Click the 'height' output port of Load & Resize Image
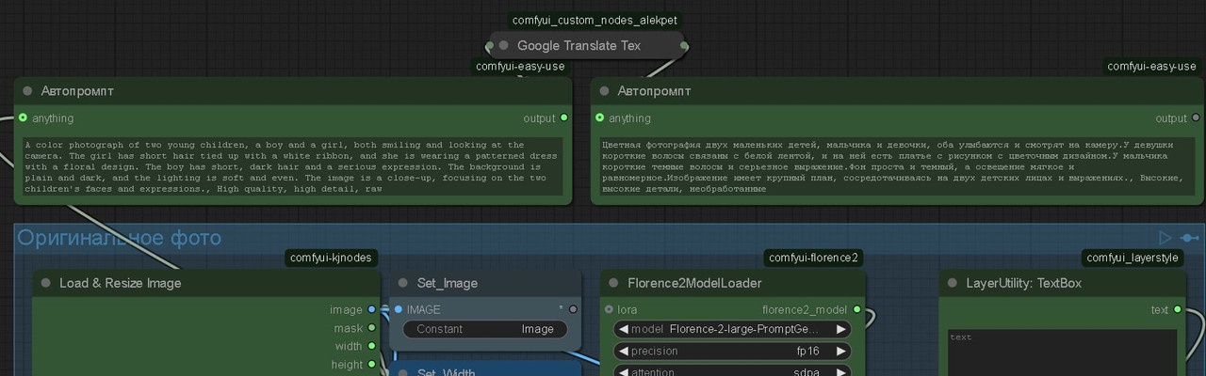The height and width of the screenshot is (376, 1206). (x=372, y=364)
